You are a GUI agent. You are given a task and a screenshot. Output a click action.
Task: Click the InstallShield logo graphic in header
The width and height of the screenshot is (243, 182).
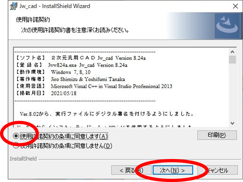(227, 26)
